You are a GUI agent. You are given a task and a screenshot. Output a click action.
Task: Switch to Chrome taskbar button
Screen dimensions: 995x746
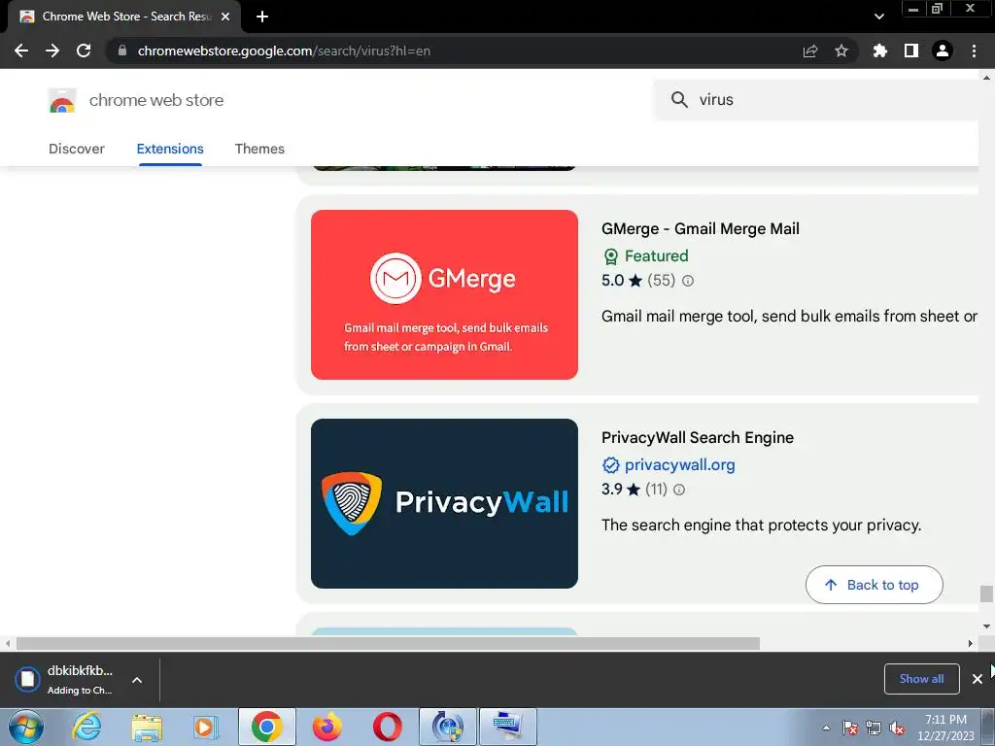[266, 727]
